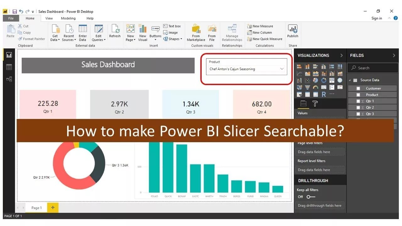Select the Pie chart visualization
402x226 pixels.
coord(316,80)
